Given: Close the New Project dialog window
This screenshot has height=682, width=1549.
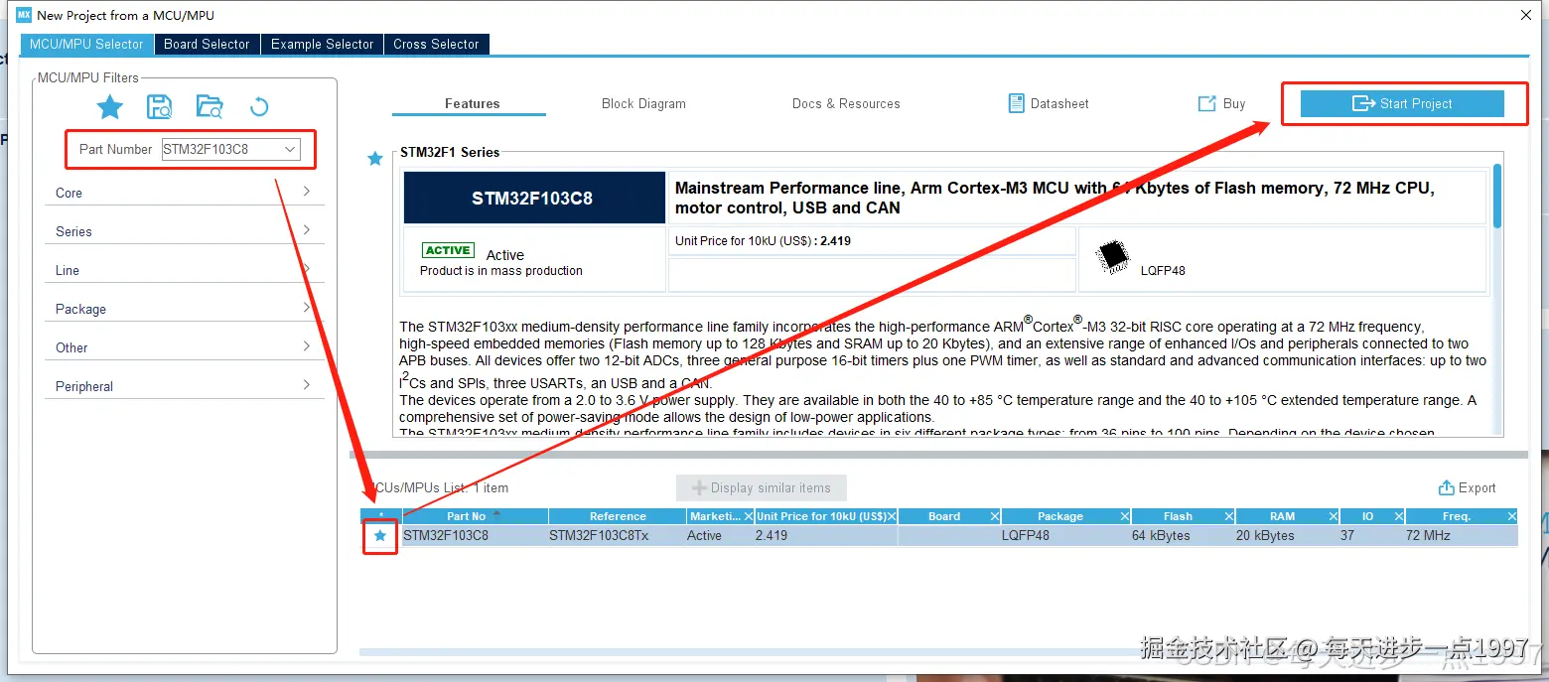Looking at the screenshot, I should 1526,15.
